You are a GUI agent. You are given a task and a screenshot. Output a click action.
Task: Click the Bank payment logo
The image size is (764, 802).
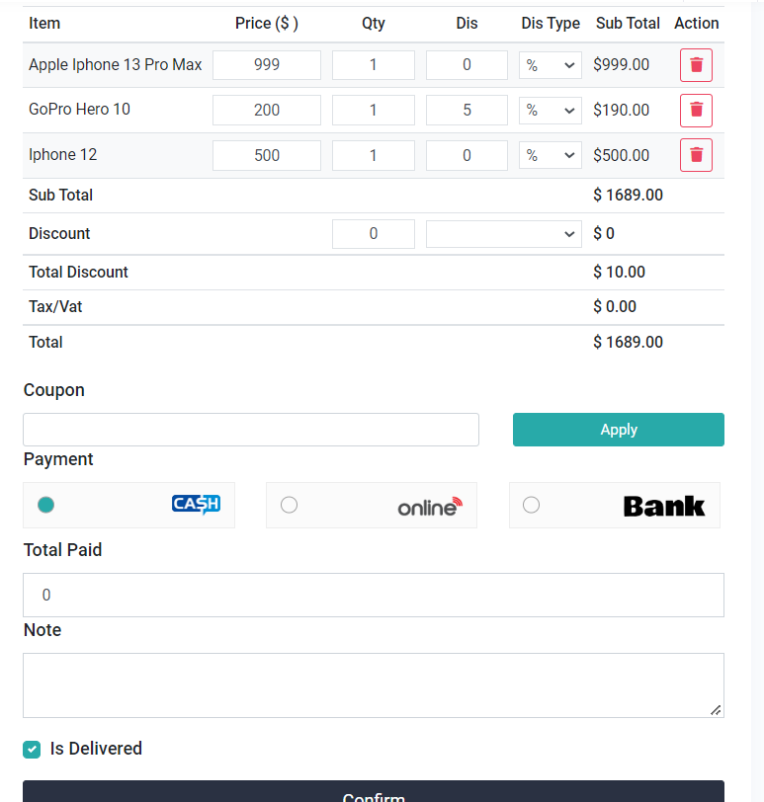[664, 506]
